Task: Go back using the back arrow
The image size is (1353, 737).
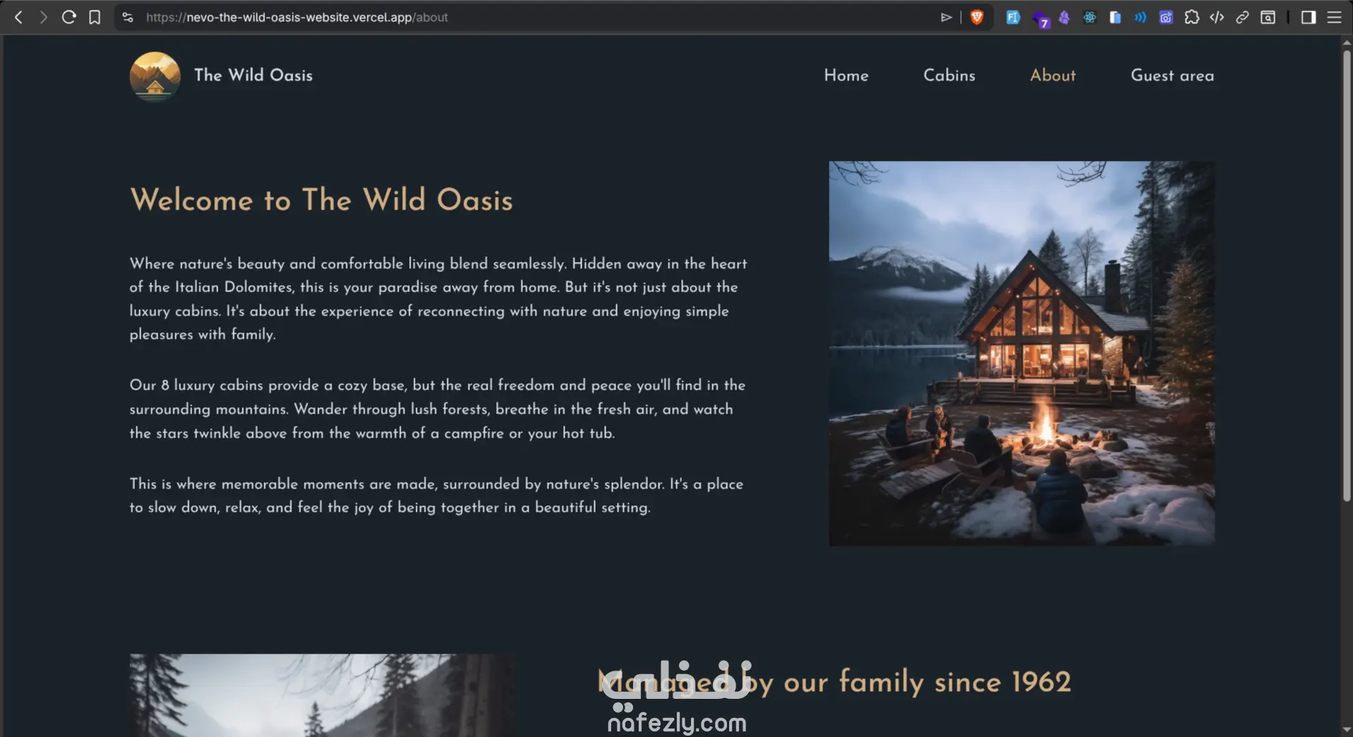Action: tap(19, 17)
